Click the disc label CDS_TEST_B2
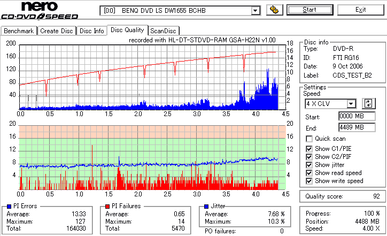This screenshot has height=236, width=387. [x=352, y=75]
